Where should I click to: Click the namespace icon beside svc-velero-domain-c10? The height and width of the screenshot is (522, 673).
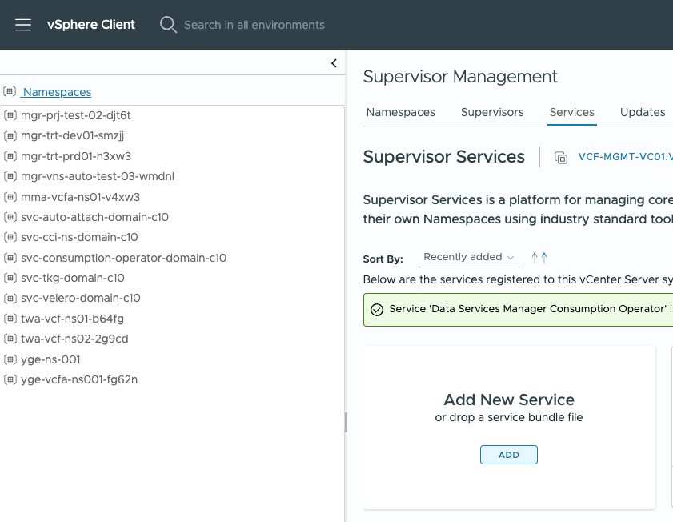point(10,298)
